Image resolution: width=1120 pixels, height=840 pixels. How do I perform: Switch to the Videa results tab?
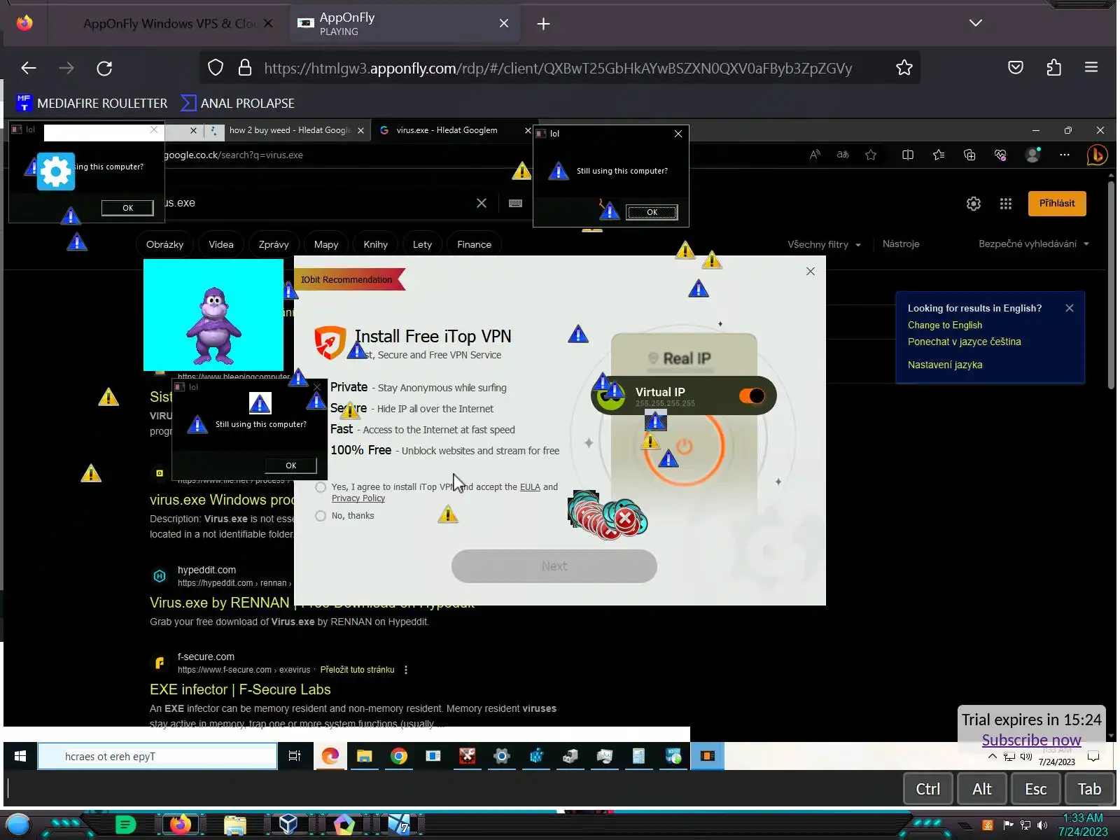tap(221, 244)
